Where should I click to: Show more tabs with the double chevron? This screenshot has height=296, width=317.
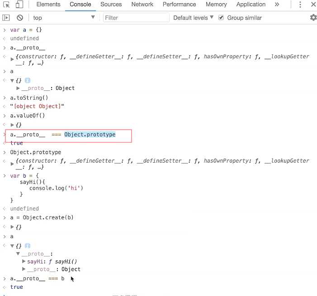coord(277,5)
